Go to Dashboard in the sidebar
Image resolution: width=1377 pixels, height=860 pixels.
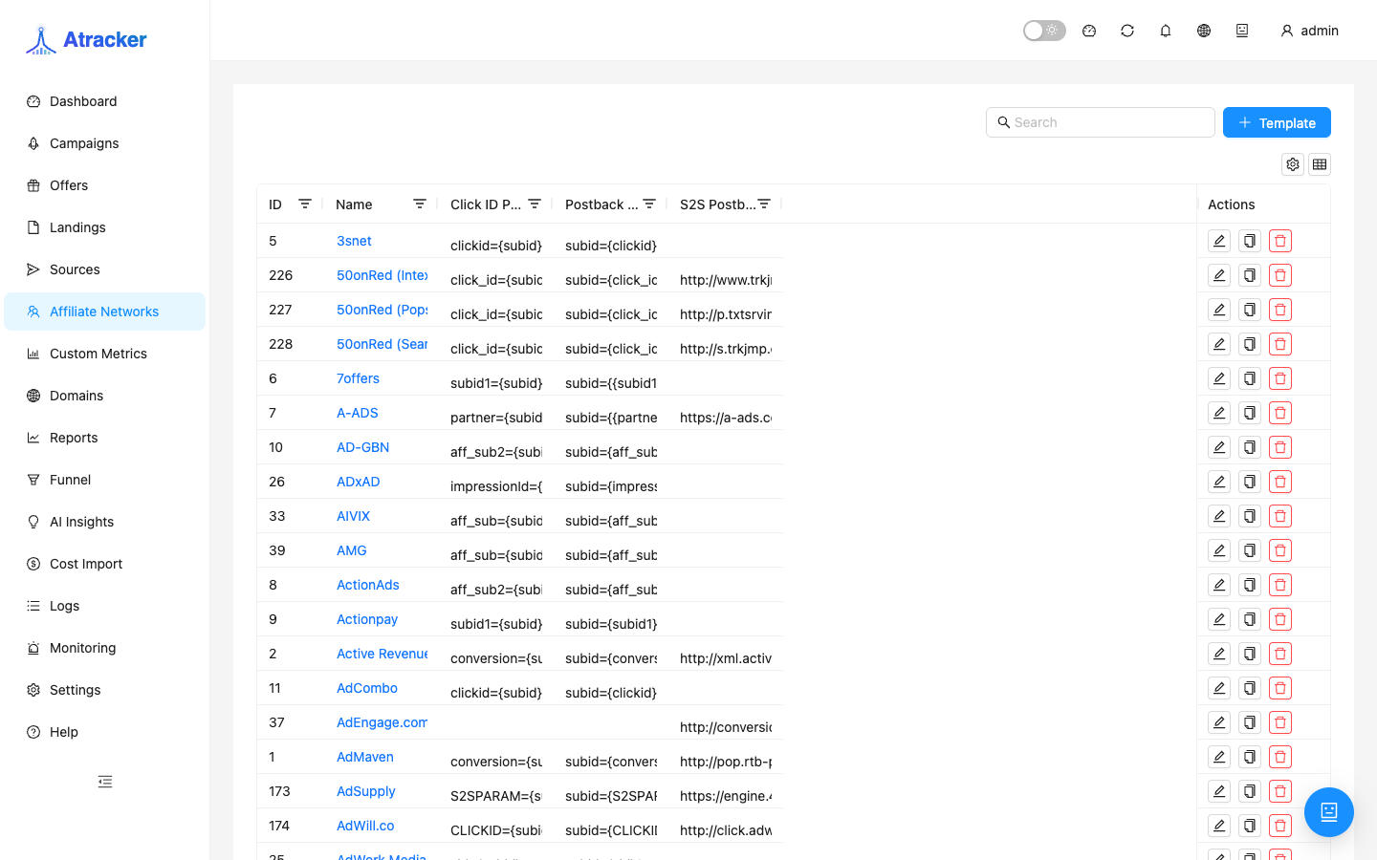tap(105, 101)
